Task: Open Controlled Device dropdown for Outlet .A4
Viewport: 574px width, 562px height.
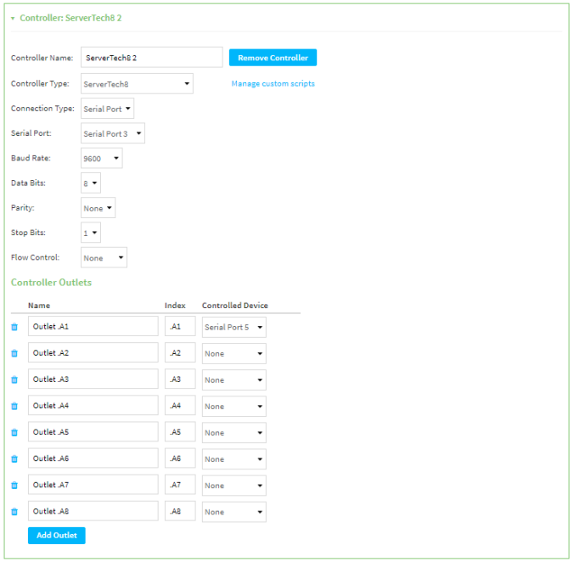Action: tap(234, 406)
